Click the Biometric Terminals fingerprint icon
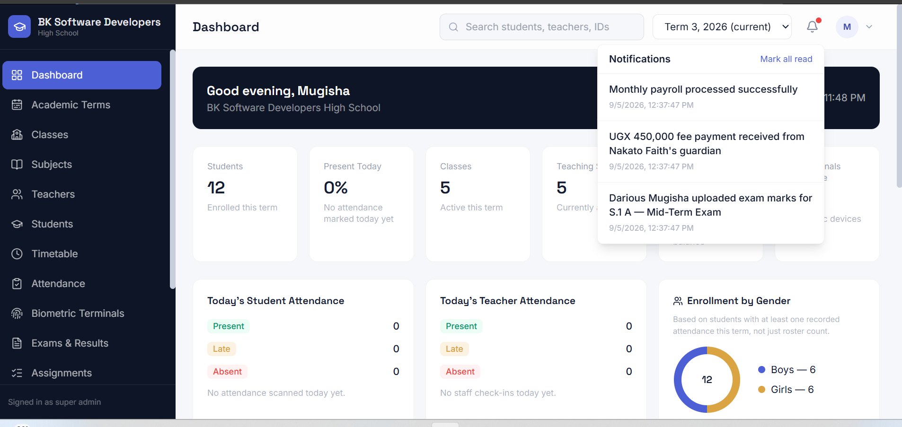This screenshot has height=427, width=902. pyautogui.click(x=17, y=314)
